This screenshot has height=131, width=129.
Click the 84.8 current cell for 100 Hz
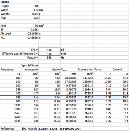120,78
